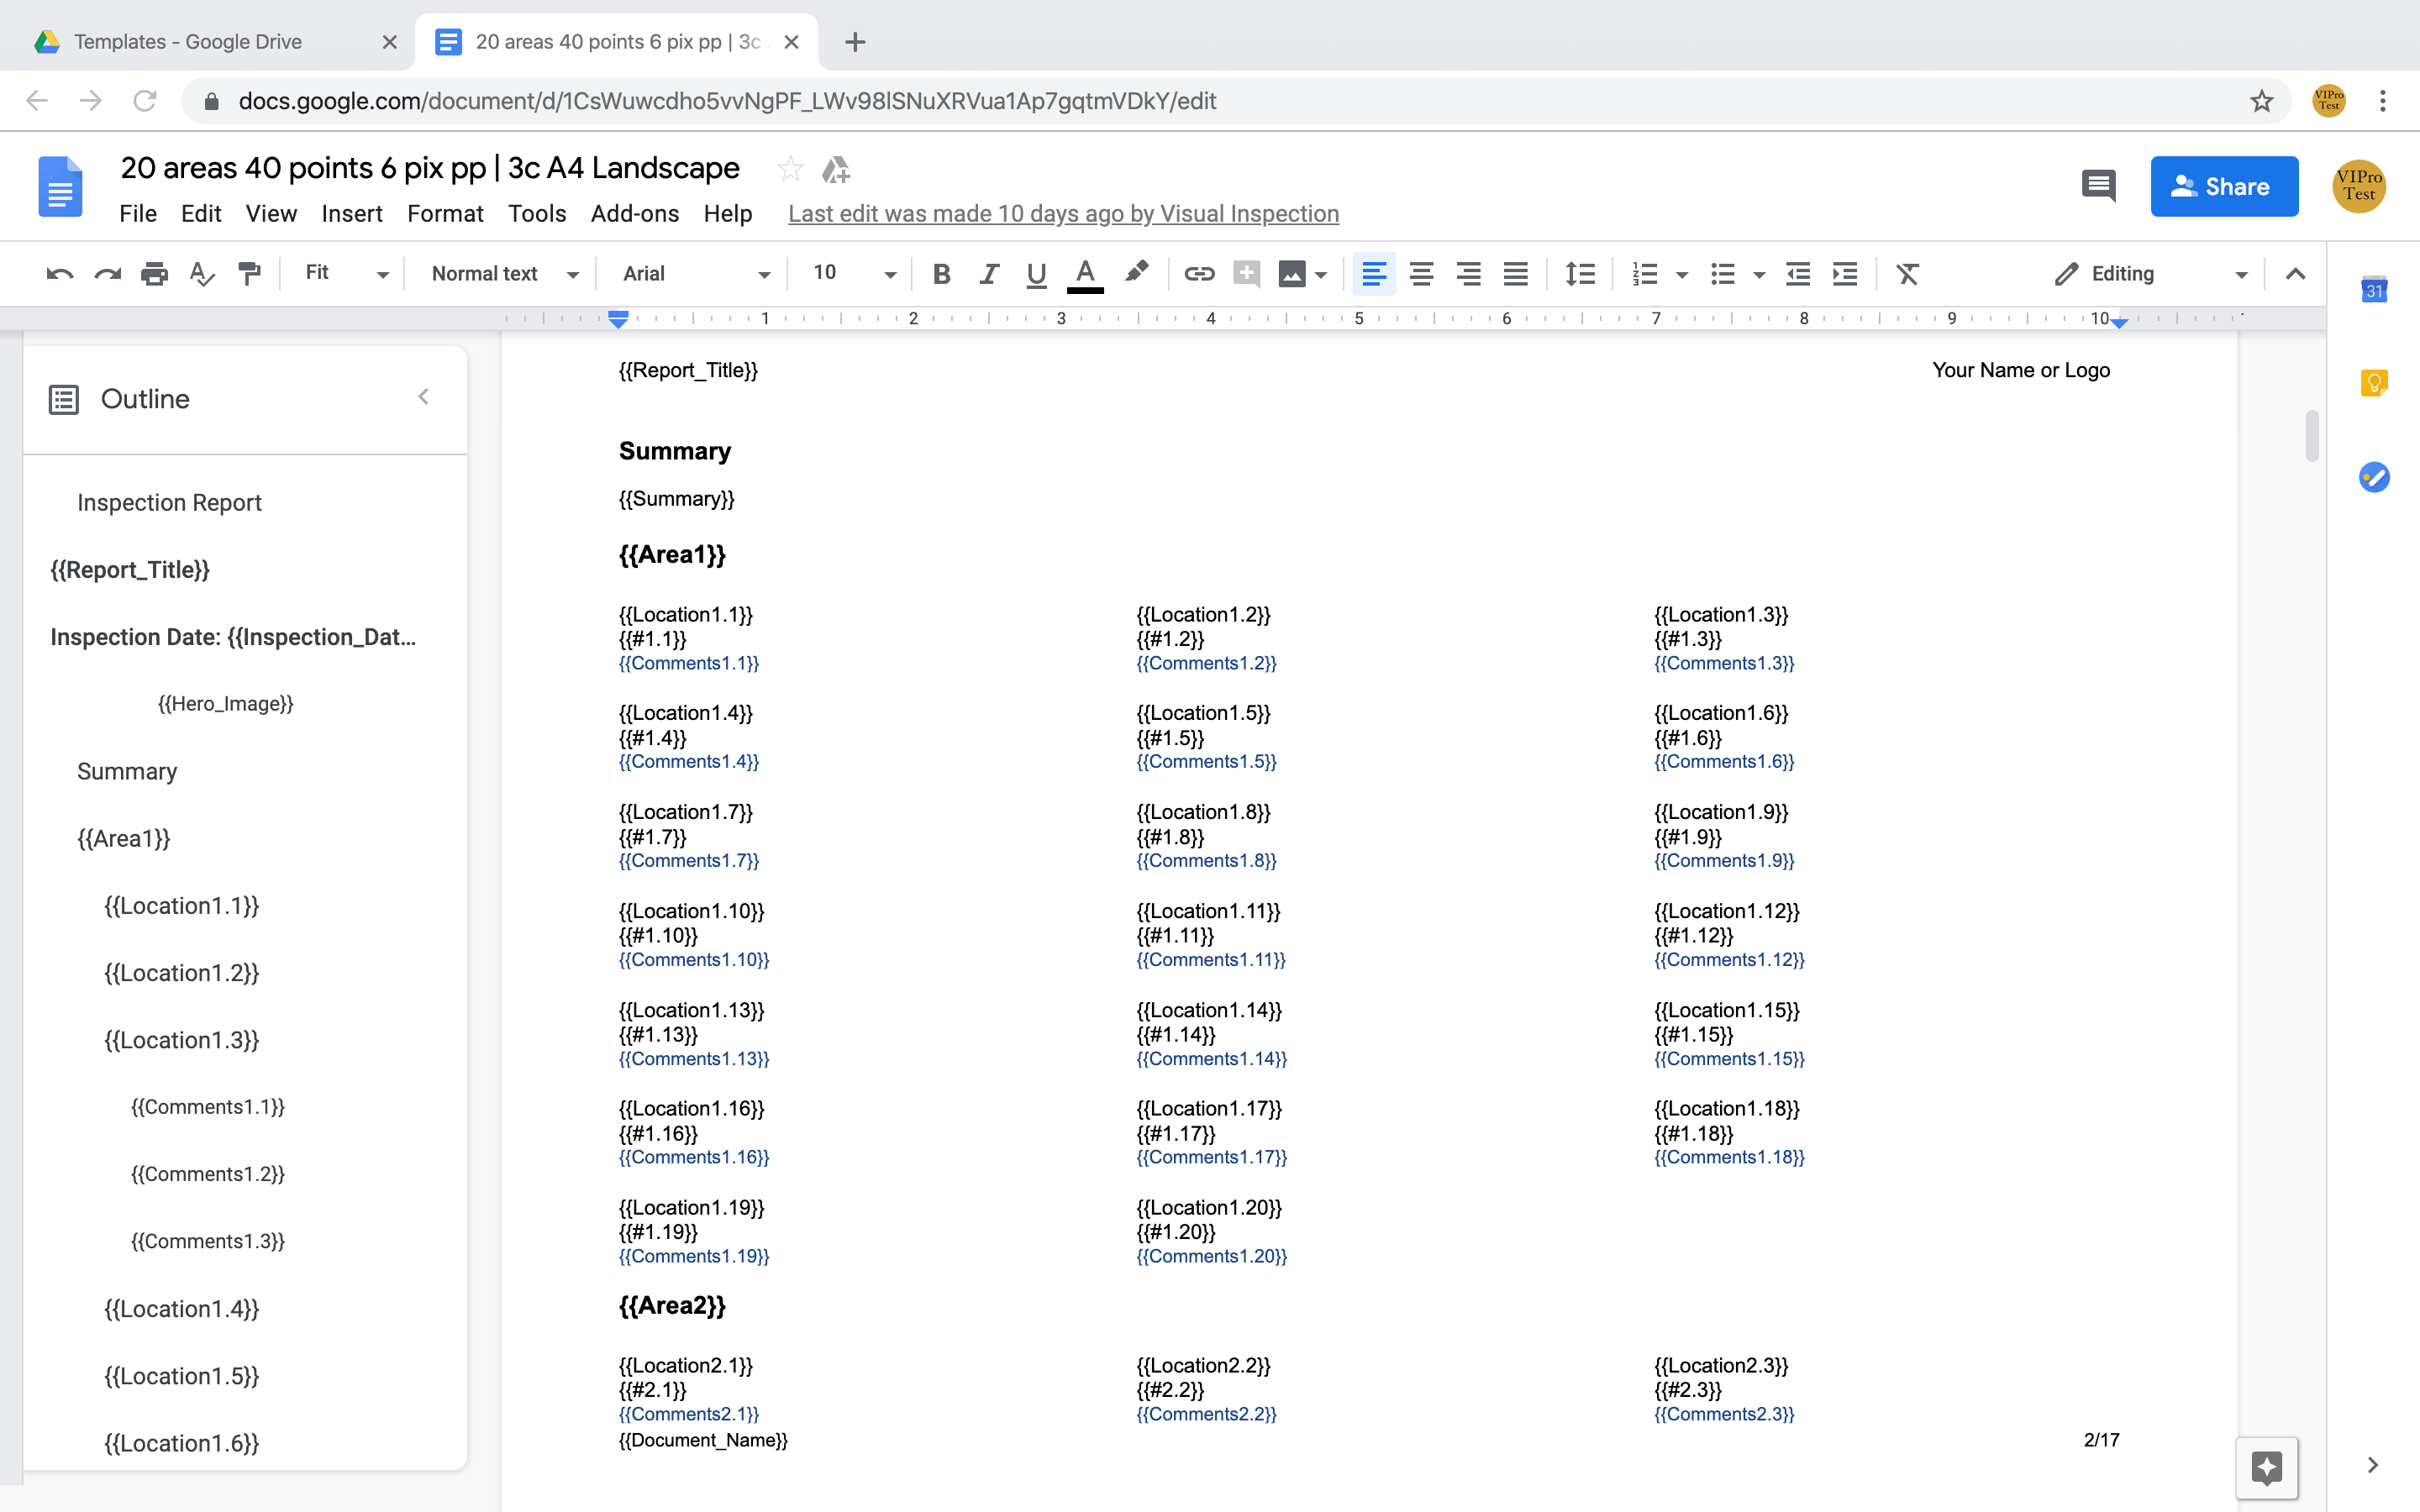Insert an image via picture icon
Screen dimensions: 2420x1512
pos(1292,274)
